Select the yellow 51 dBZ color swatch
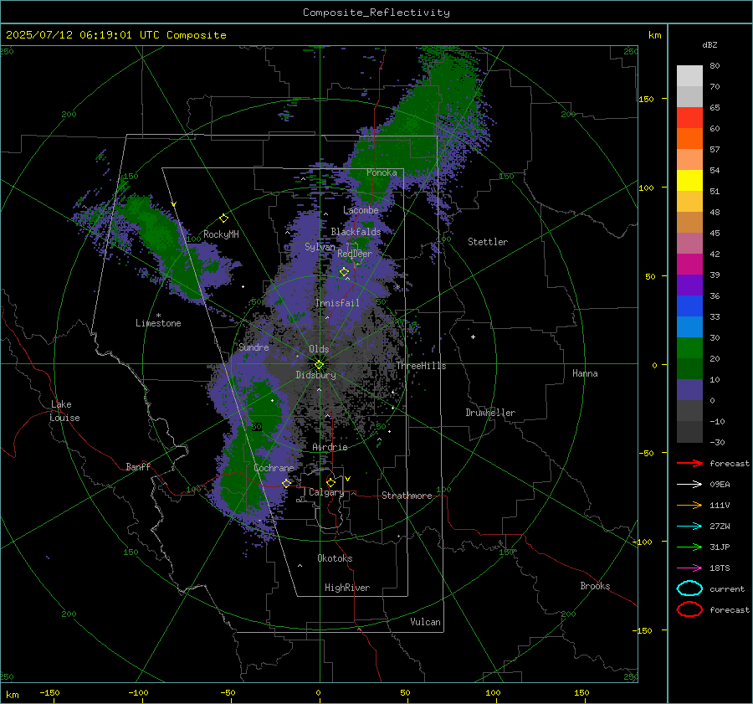Screen dimensions: 753x704 tap(689, 180)
